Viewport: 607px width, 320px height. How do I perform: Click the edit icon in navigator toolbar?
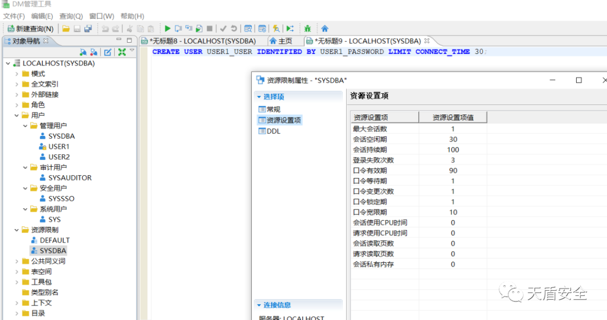108,52
